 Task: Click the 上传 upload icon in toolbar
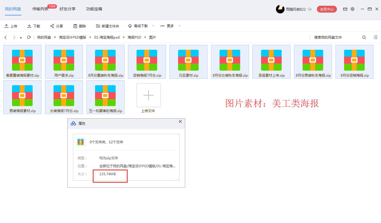pos(6,25)
